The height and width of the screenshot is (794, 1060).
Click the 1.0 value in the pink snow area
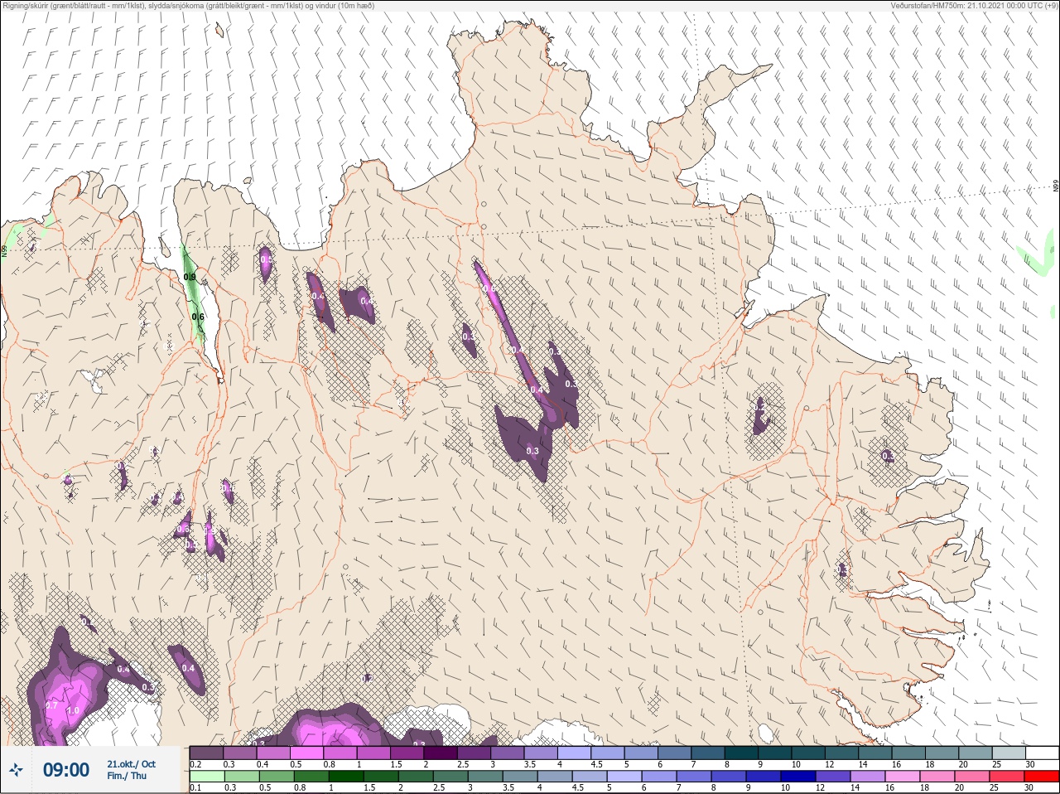click(73, 710)
